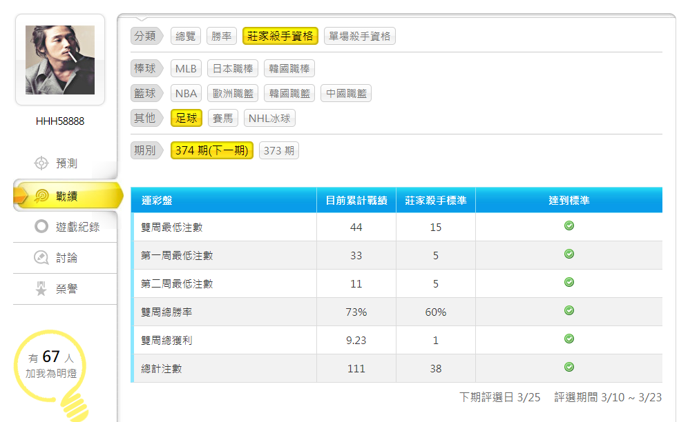Click the 下期評選日 3/25 text
Image resolution: width=679 pixels, height=422 pixels.
(499, 397)
